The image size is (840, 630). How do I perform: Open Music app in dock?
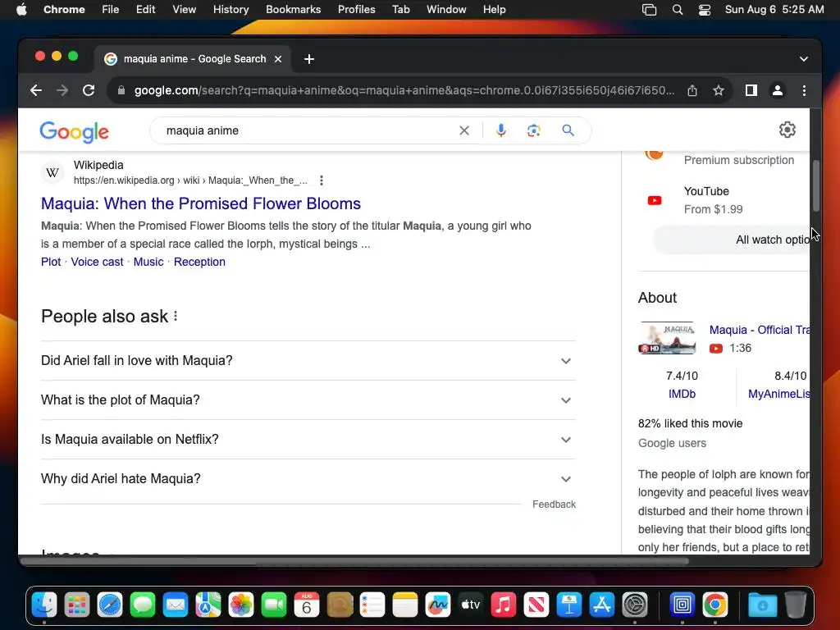(504, 605)
